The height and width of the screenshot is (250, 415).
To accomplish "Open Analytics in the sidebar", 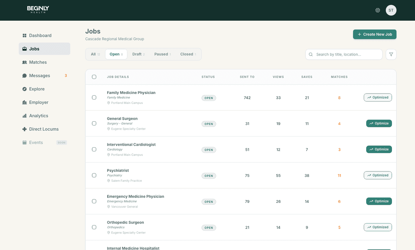I will 38,116.
